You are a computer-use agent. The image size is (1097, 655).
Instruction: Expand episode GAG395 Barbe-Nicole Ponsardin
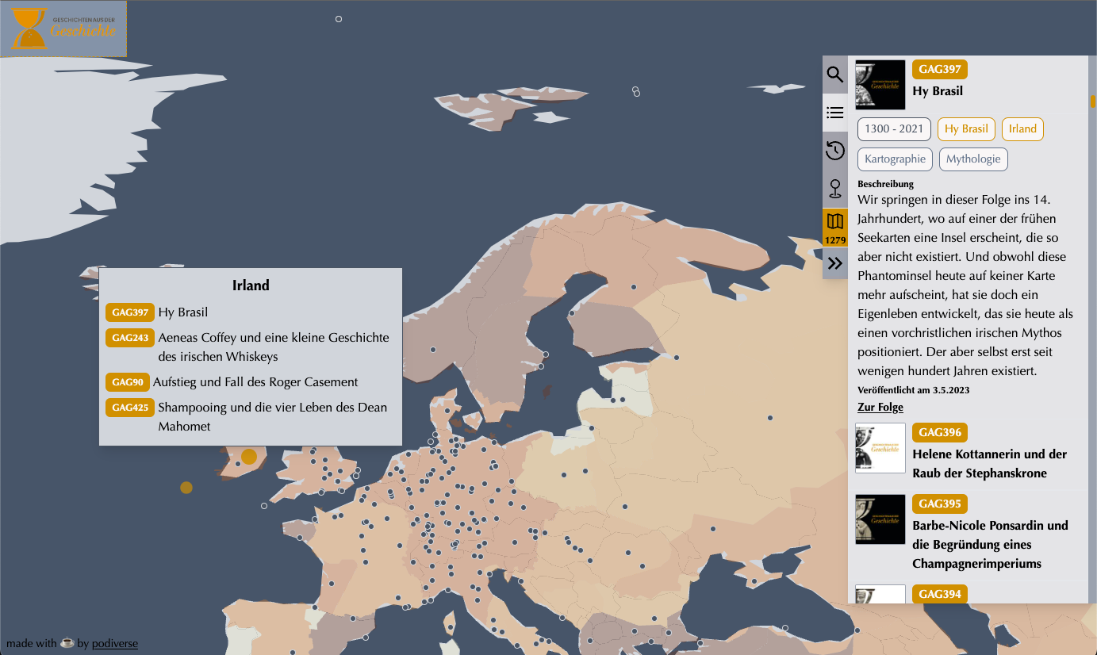pos(989,544)
